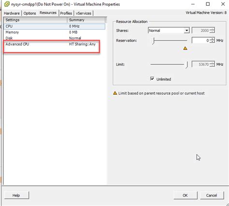
Task: Click the Settings column header
Action: click(35, 20)
